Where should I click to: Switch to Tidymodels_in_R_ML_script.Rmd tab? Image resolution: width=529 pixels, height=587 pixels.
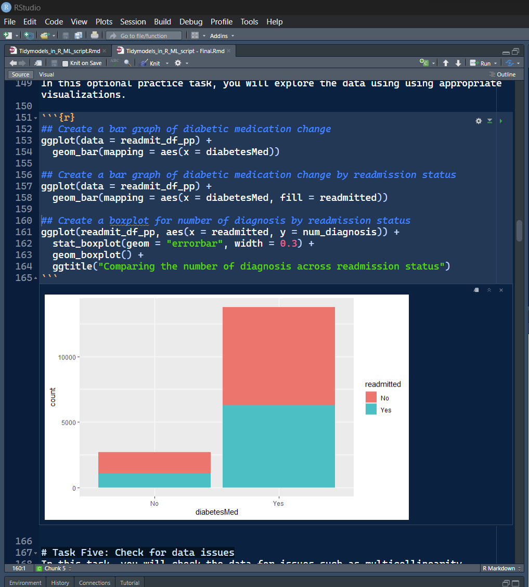pyautogui.click(x=59, y=51)
